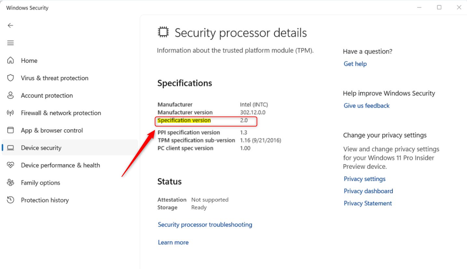Viewport: 467px width, 269px height.
Task: Click the Device security icon
Action: click(x=10, y=147)
